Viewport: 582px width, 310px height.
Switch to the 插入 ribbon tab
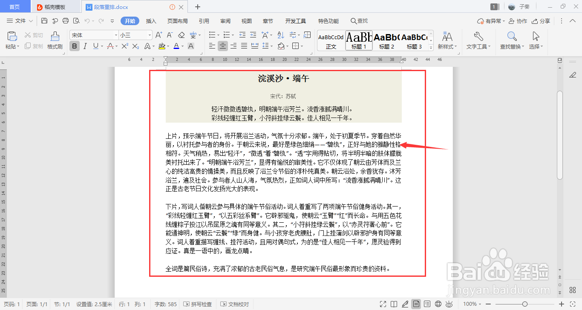coord(151,20)
